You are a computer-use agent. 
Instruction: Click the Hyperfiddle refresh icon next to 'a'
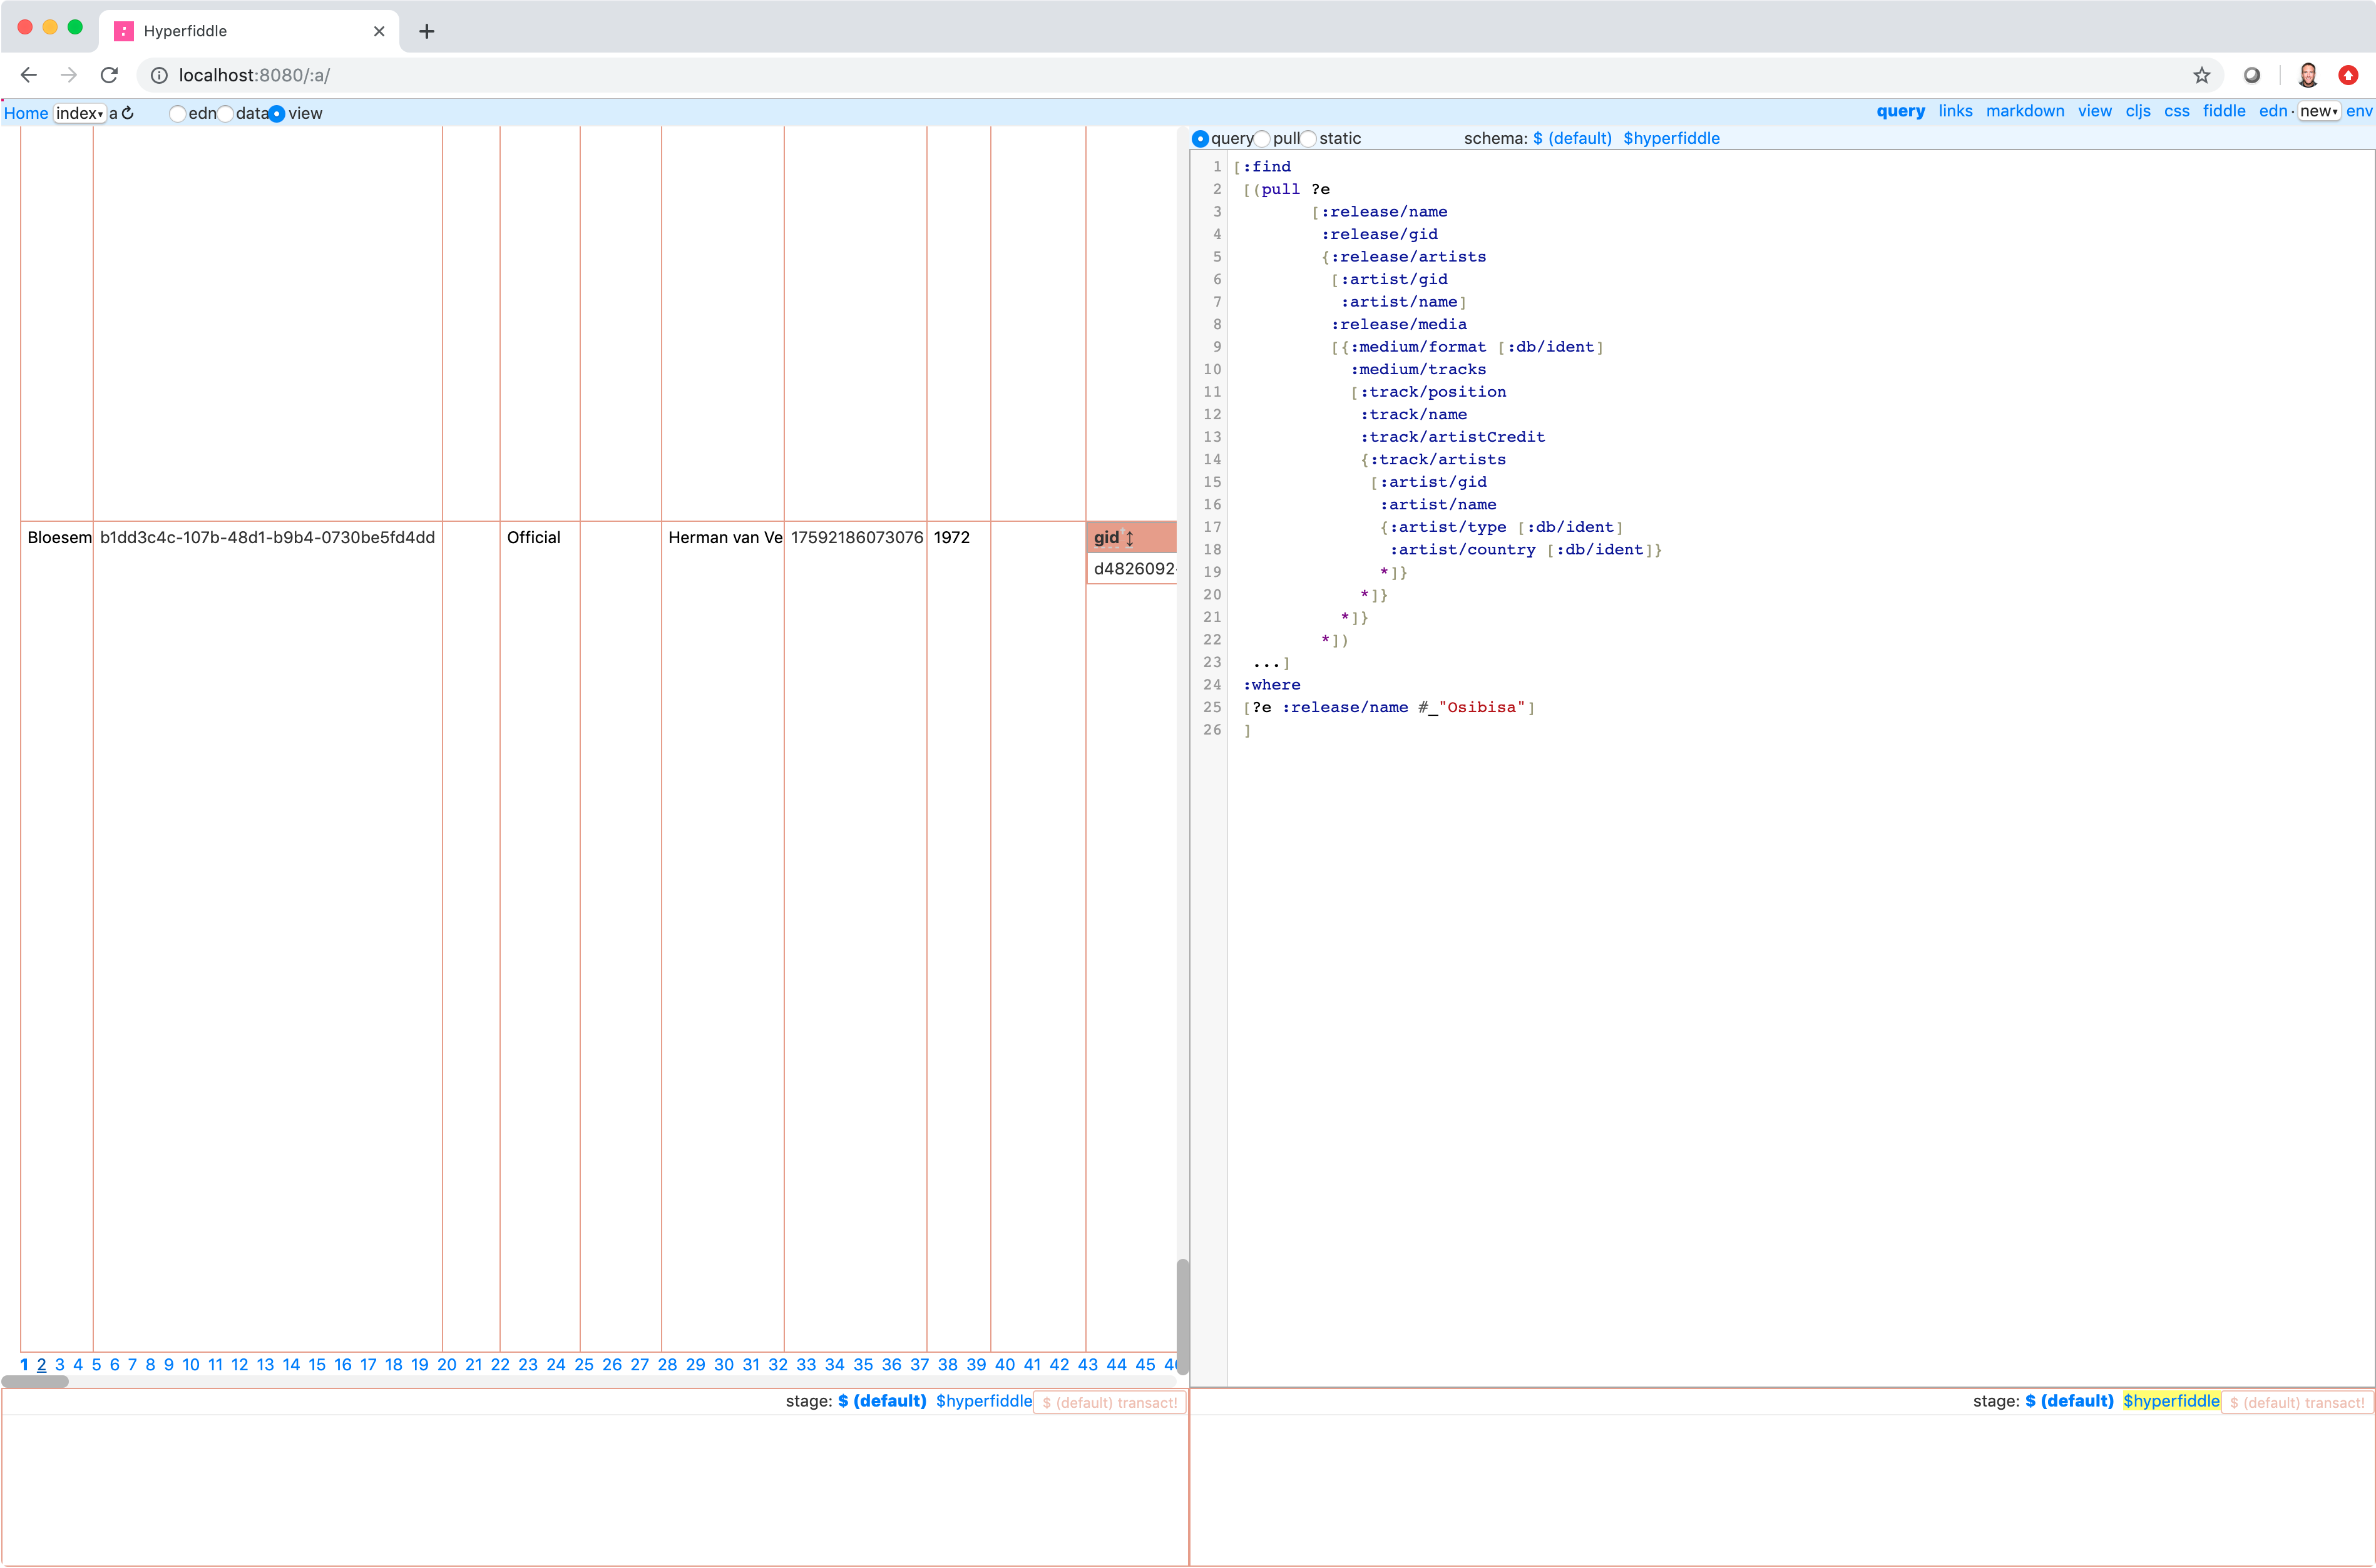click(128, 113)
